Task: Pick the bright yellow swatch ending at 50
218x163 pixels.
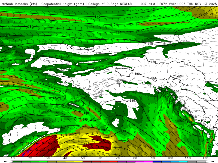Action: point(78,162)
